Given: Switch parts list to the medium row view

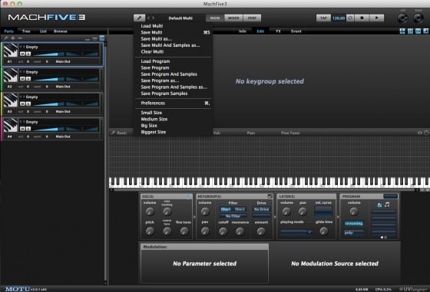Looking at the screenshot, I should tap(94, 38).
